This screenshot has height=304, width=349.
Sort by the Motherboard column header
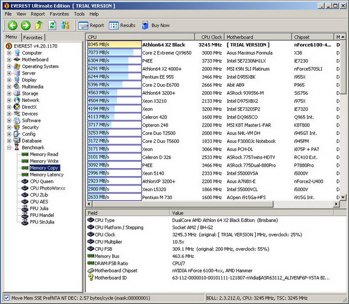(x=258, y=37)
